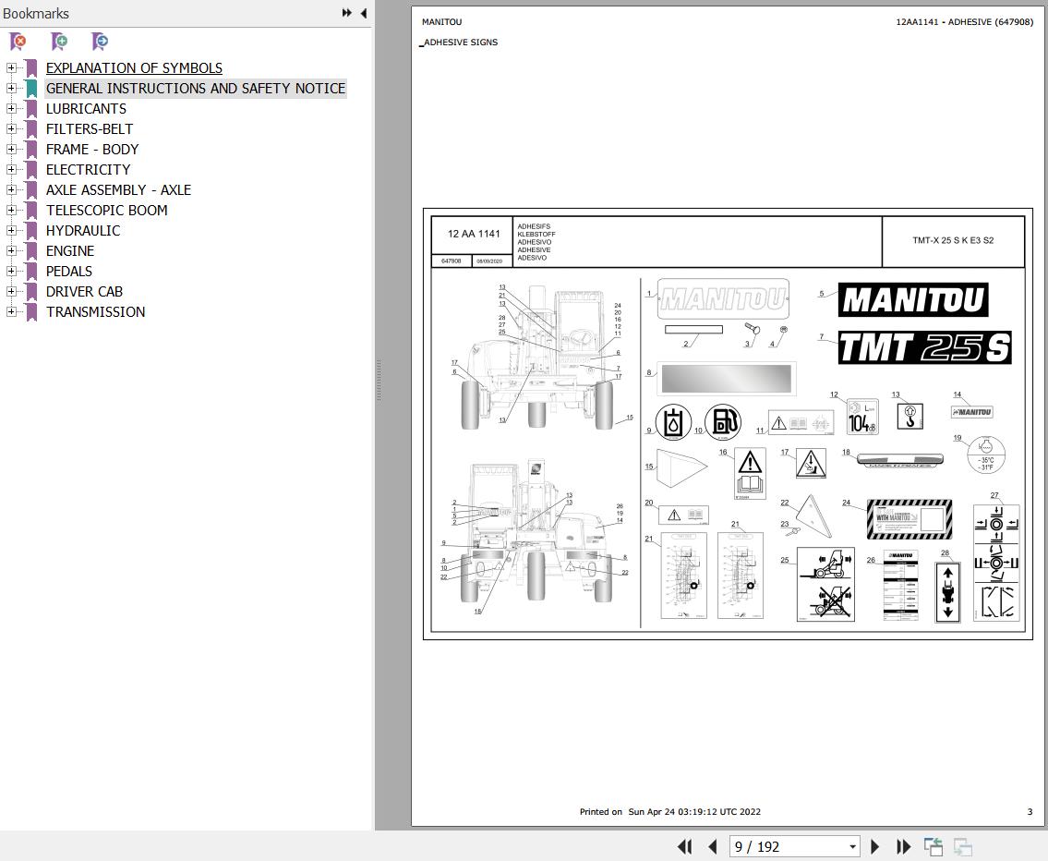Open the HYDRAULIC bookmark
Viewport: 1048px width, 861px height.
[83, 231]
